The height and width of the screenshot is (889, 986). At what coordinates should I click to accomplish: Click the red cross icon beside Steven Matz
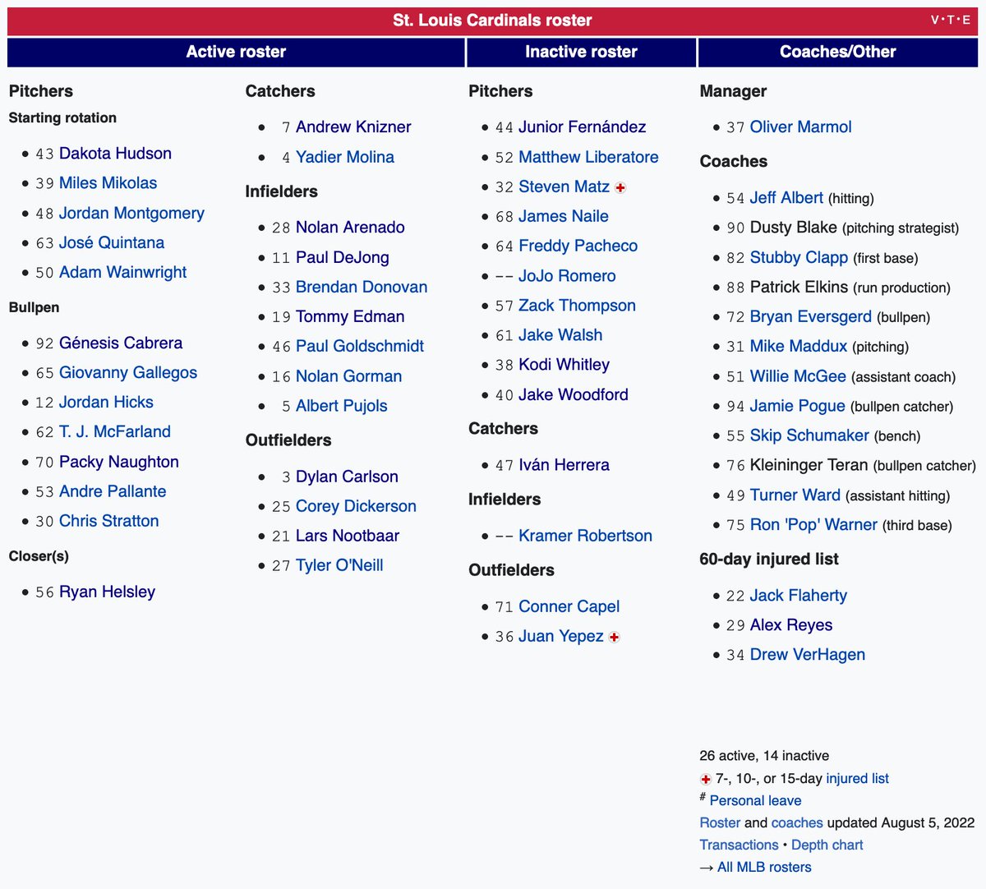(620, 187)
